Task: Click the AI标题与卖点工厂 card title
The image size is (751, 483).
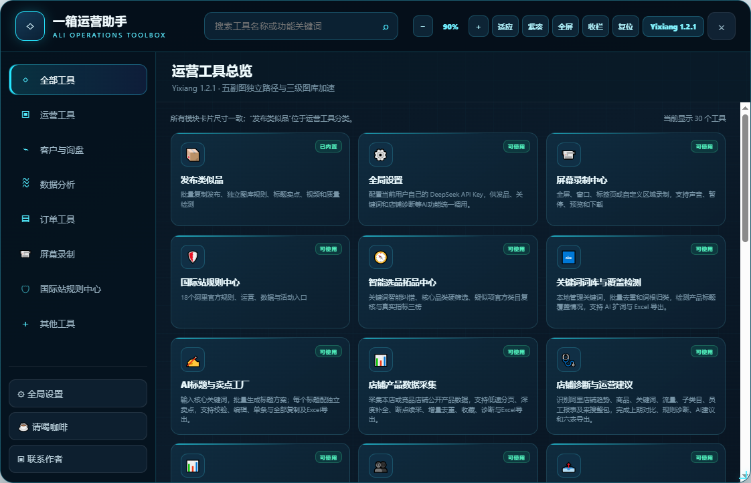Action: click(x=215, y=385)
